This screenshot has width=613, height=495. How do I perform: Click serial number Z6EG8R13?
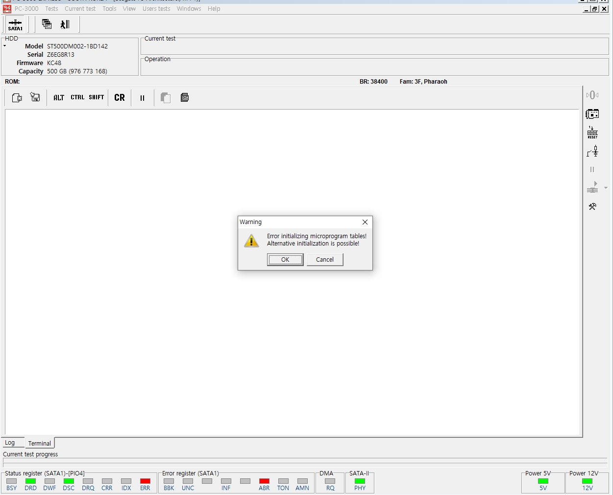pos(61,55)
